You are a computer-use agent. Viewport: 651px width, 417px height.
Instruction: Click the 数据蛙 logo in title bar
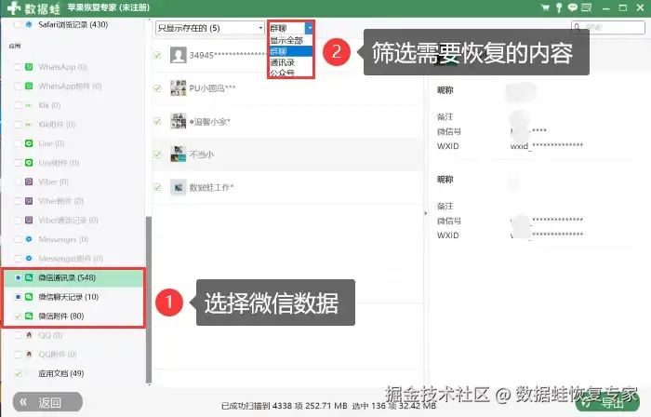tap(33, 7)
